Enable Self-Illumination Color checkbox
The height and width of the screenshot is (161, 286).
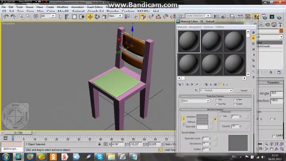coord(222,116)
